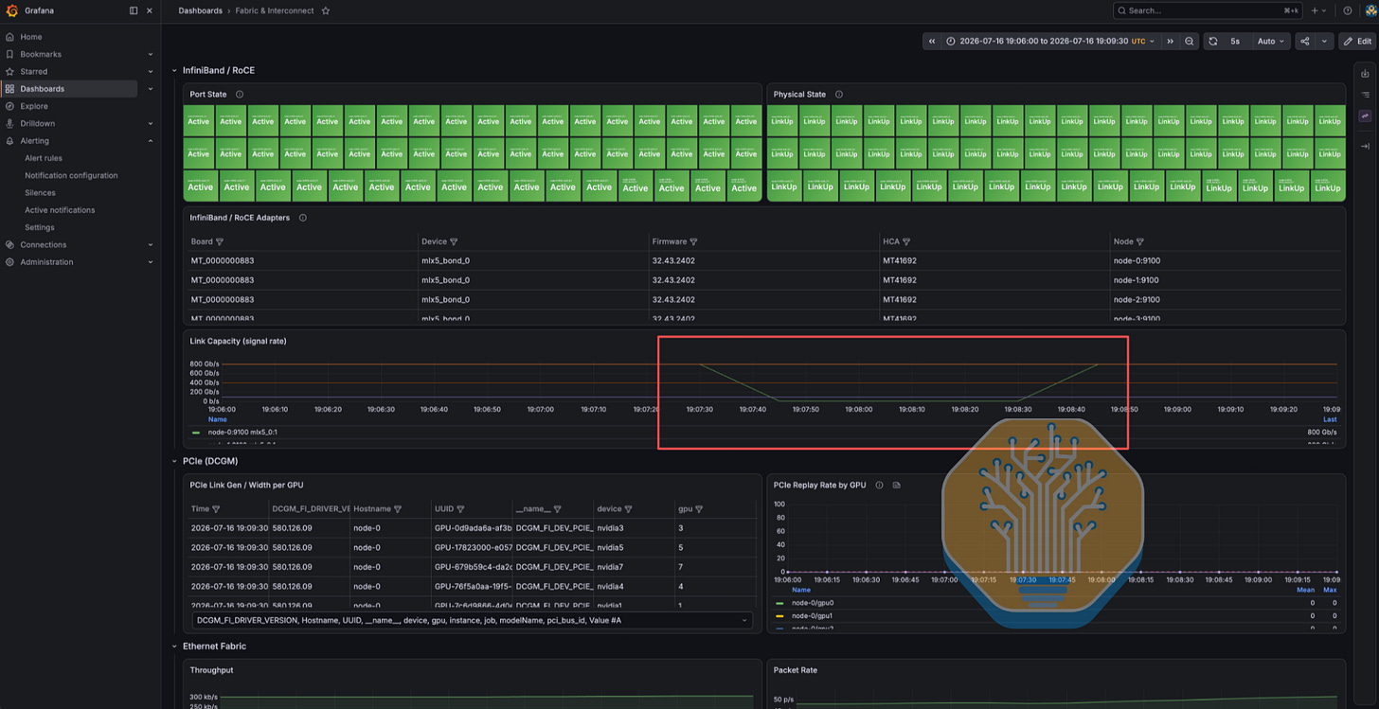This screenshot has height=709, width=1379.
Task: Click the Dashboards breadcrumb link
Action: (x=200, y=11)
